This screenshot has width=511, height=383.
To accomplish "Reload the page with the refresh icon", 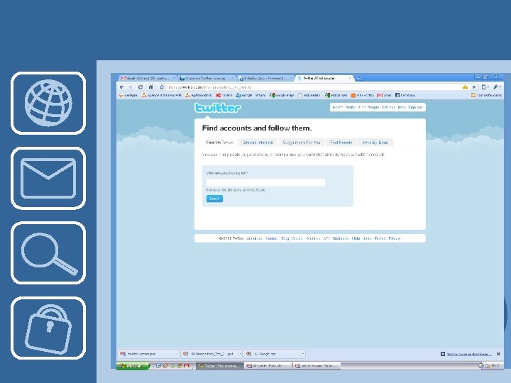I will pyautogui.click(x=141, y=87).
